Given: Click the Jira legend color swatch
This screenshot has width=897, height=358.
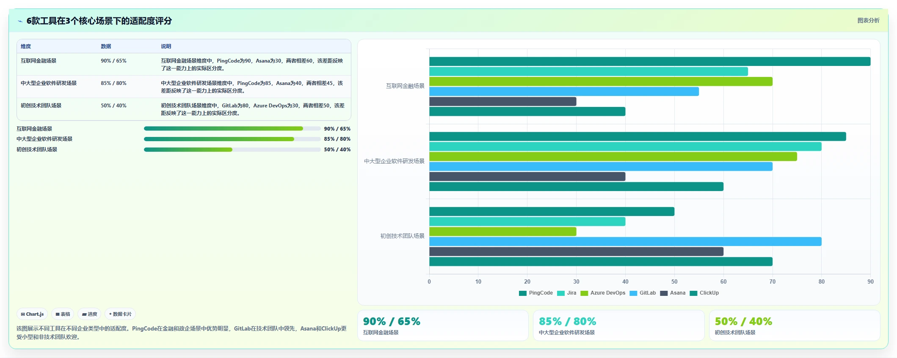Looking at the screenshot, I should pyautogui.click(x=560, y=293).
